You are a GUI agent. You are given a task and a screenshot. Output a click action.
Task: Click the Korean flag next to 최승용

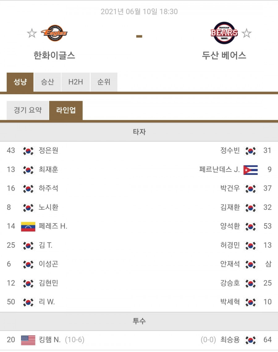coord(251,340)
